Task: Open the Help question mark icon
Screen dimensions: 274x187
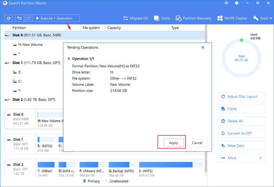Action: (237, 3)
